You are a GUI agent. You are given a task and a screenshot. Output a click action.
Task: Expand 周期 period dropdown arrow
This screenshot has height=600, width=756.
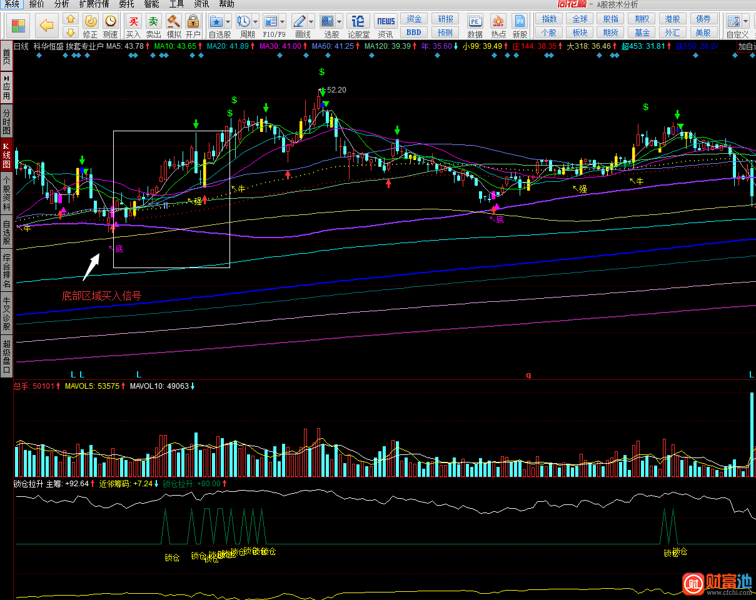(x=255, y=21)
